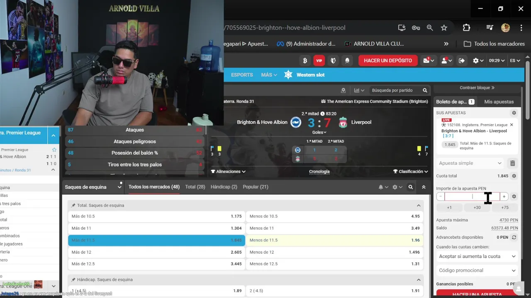The image size is (531, 298).
Task: Collapse all markets with double chevron
Action: point(424,187)
